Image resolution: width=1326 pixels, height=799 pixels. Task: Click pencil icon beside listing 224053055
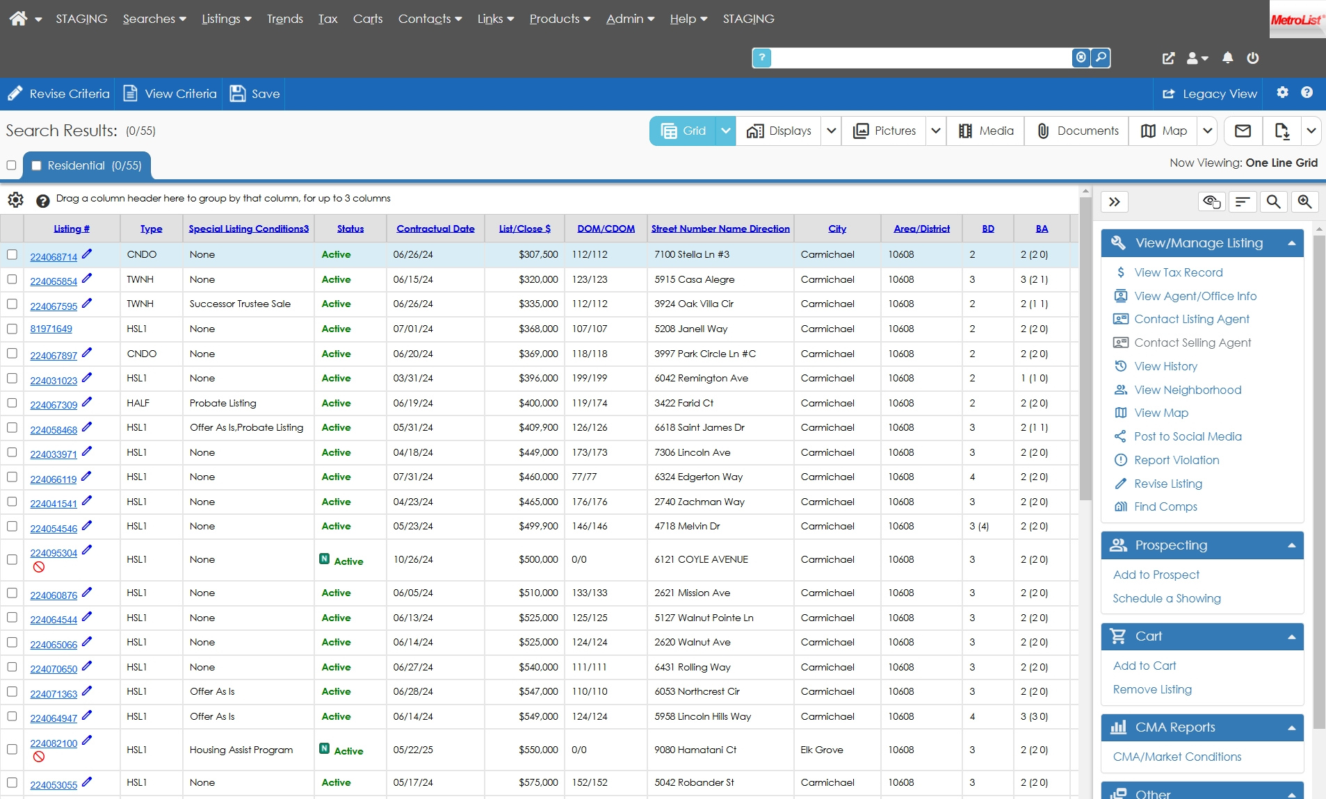(87, 782)
